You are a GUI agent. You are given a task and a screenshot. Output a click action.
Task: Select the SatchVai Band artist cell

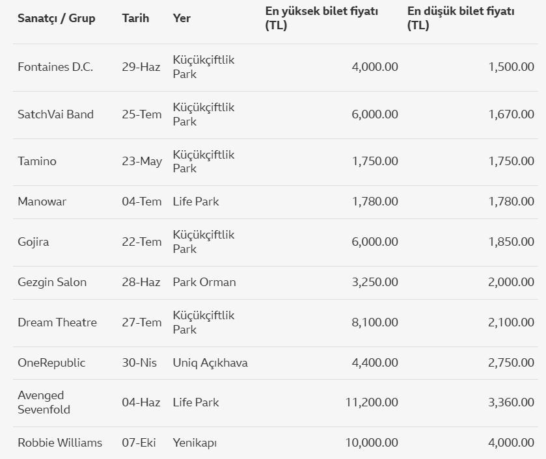(x=55, y=114)
